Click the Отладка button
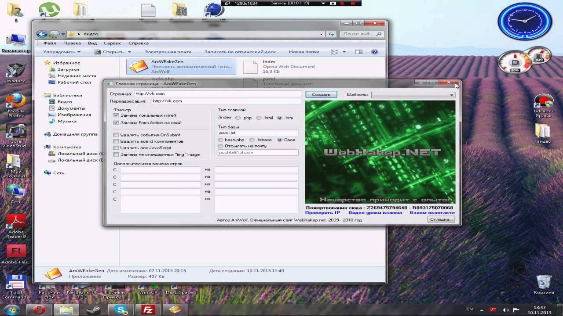Image resolution: width=563 pixels, height=316 pixels. (441, 219)
